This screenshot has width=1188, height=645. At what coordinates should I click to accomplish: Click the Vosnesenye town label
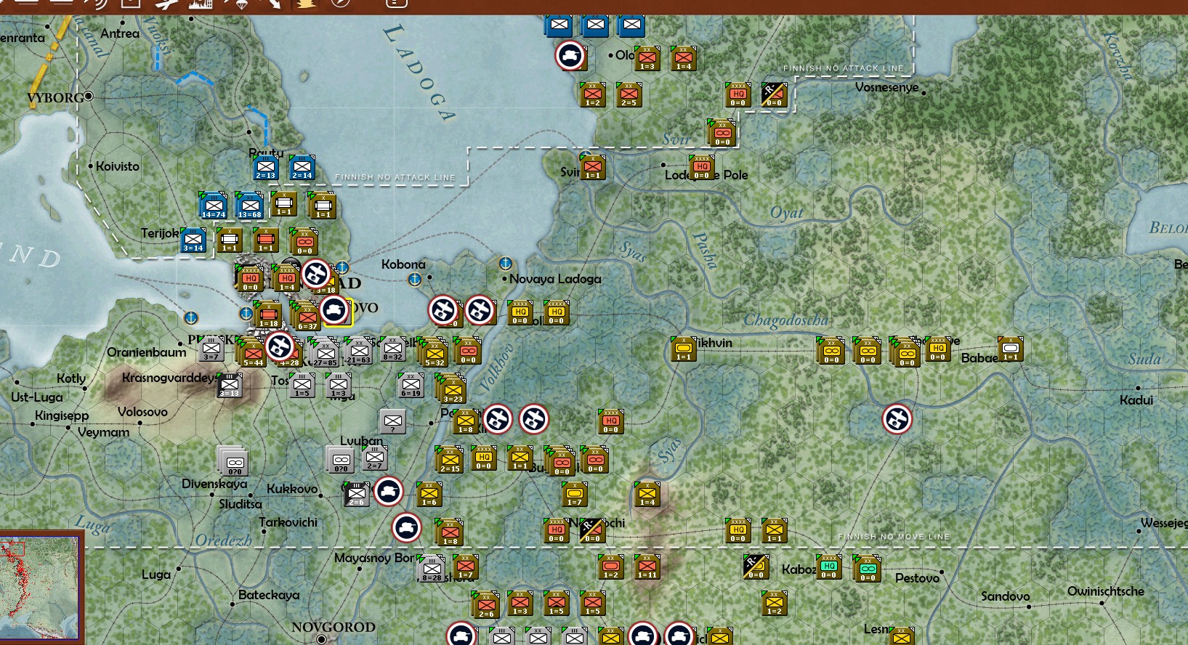[x=887, y=88]
